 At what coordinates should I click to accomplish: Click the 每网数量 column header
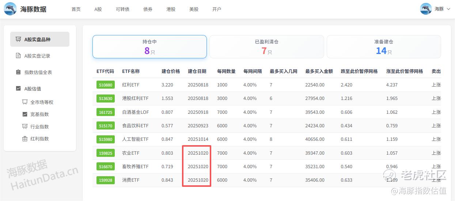pyautogui.click(x=226, y=71)
